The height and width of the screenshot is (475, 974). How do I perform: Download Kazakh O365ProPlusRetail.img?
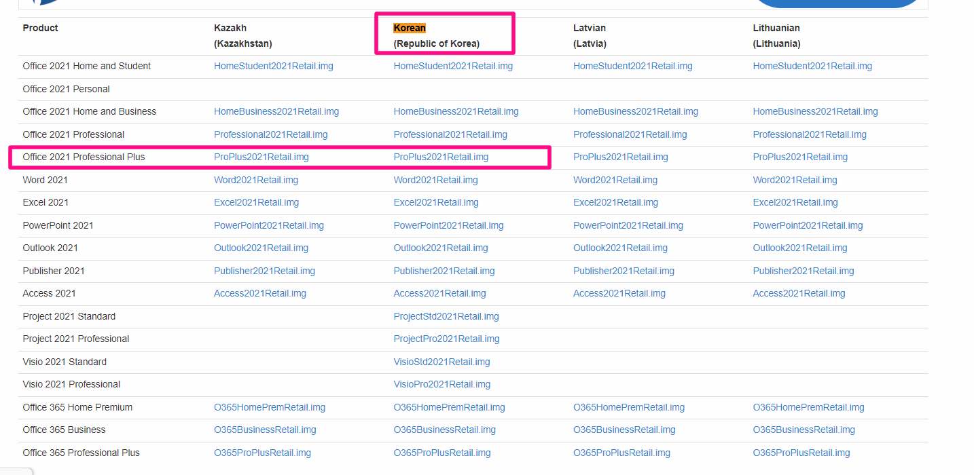coord(263,453)
